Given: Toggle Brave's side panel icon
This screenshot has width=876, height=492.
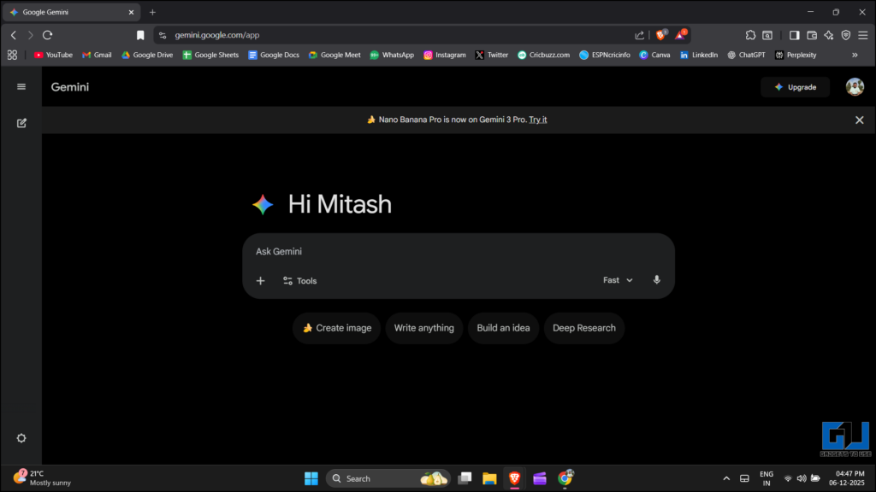Looking at the screenshot, I should [x=795, y=35].
